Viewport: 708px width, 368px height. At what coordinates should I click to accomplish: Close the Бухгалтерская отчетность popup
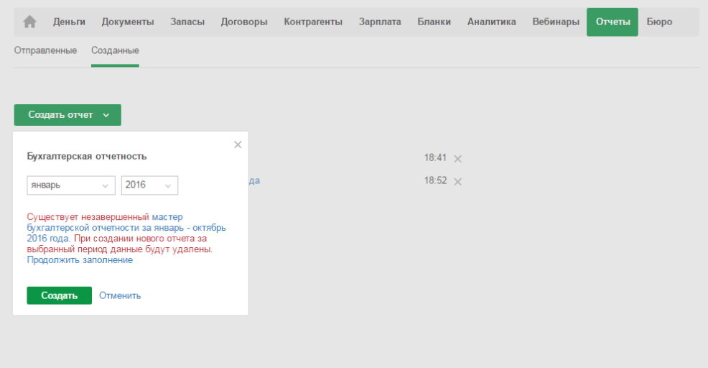click(238, 144)
